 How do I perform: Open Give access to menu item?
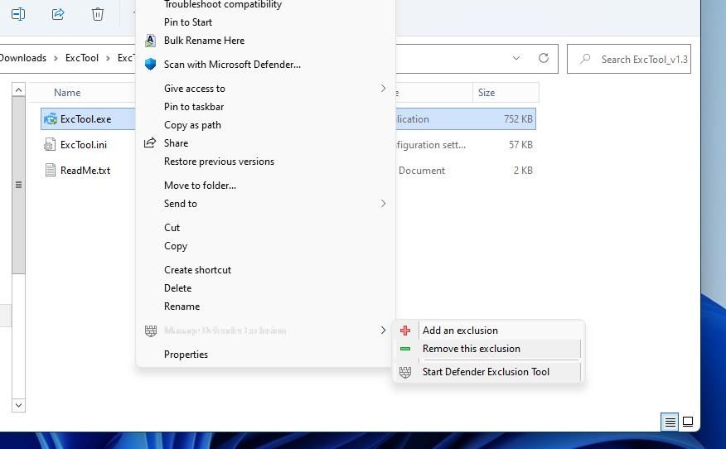point(195,89)
